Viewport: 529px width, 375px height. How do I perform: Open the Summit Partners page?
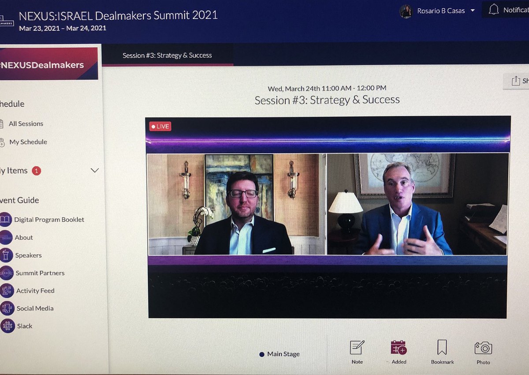pyautogui.click(x=40, y=273)
